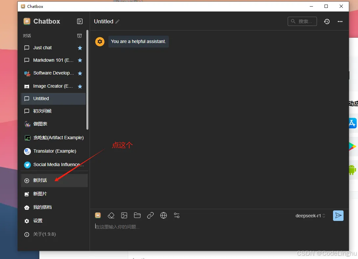Unstar the Software Developer conversation
The height and width of the screenshot is (259, 358).
click(x=80, y=73)
